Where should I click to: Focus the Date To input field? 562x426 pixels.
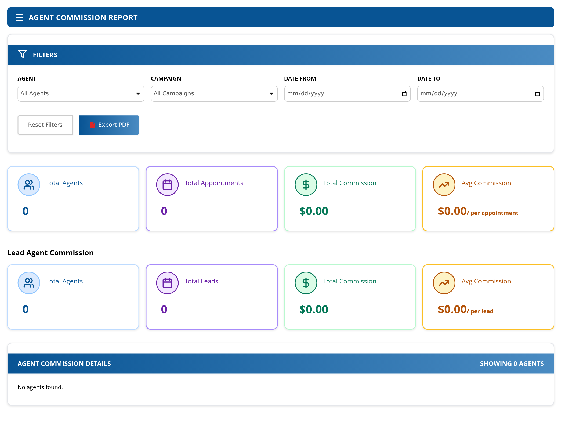point(480,94)
